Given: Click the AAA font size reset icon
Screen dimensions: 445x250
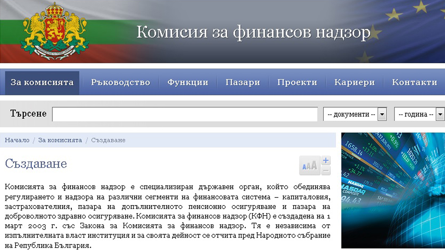Looking at the screenshot, I should [310, 166].
